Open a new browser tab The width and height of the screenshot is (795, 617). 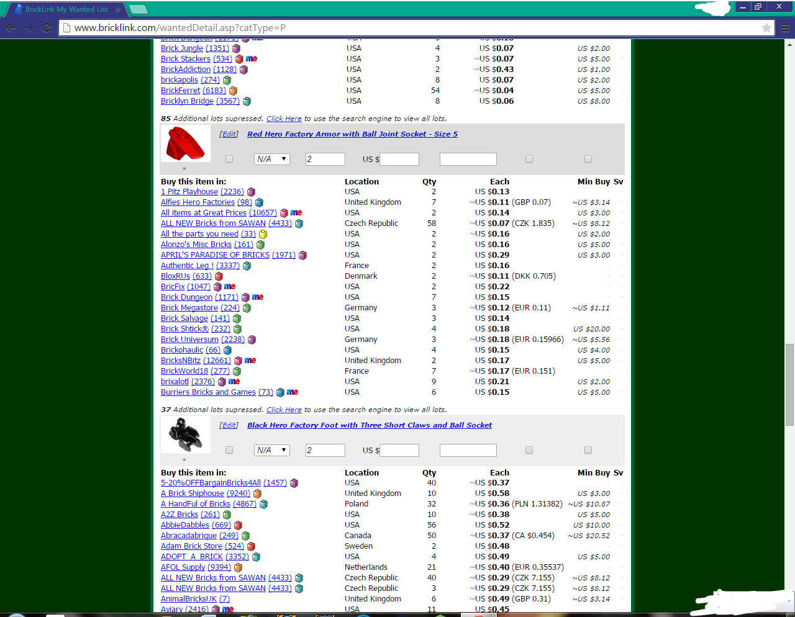click(x=138, y=9)
